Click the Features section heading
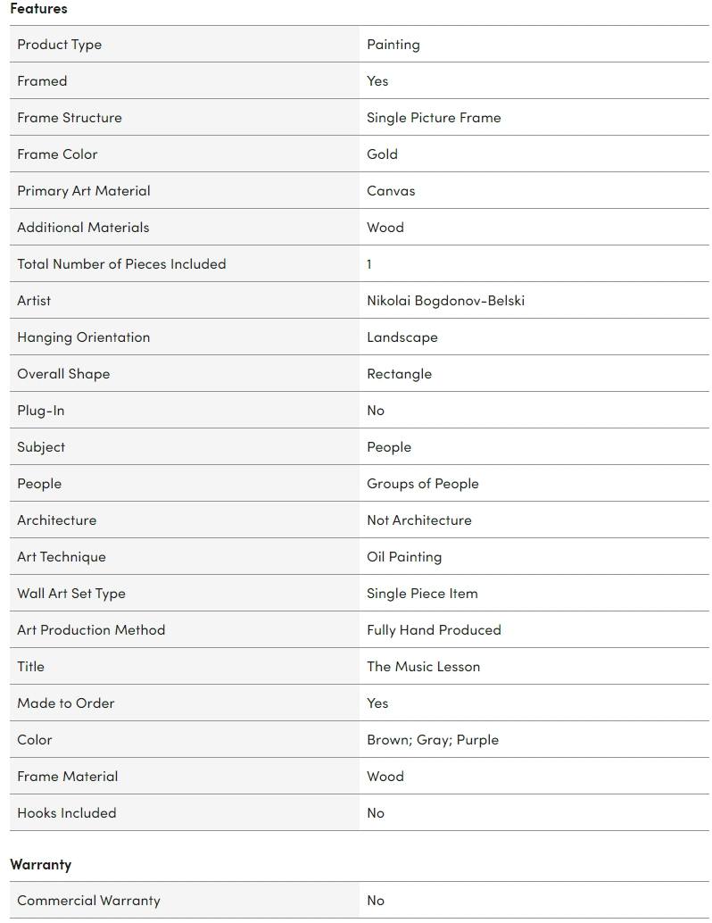Screen dimensions: 712x923 [x=38, y=8]
